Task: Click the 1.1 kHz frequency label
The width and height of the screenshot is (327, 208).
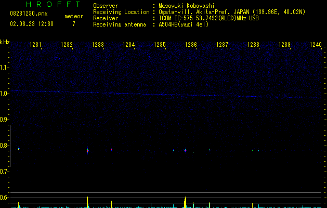Action: 4,68
